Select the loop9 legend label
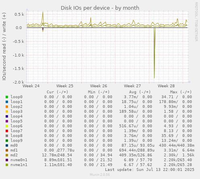 (16, 141)
